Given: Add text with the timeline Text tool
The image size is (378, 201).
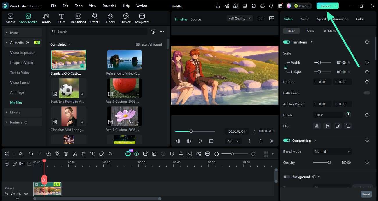Looking at the screenshot, I should pyautogui.click(x=92, y=154).
